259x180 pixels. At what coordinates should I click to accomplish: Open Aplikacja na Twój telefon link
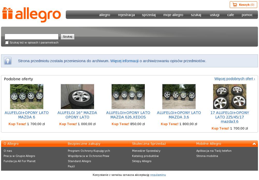(x=214, y=151)
